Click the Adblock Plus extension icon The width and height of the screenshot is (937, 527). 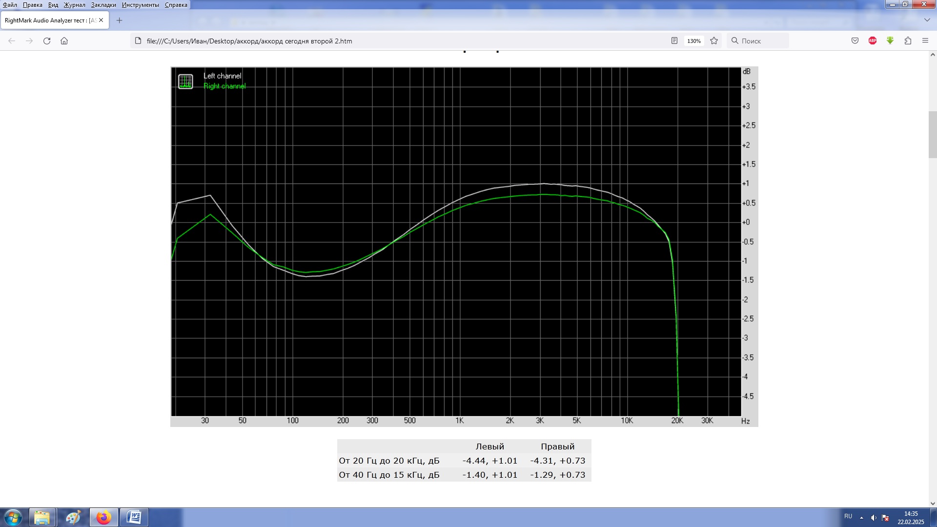click(873, 41)
